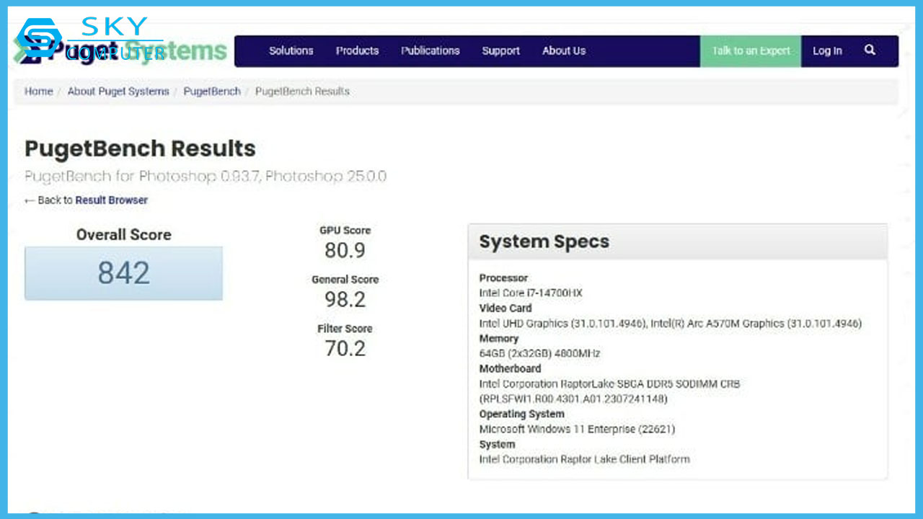Click the GPU Score label
Screen dimensions: 923x519
(345, 231)
